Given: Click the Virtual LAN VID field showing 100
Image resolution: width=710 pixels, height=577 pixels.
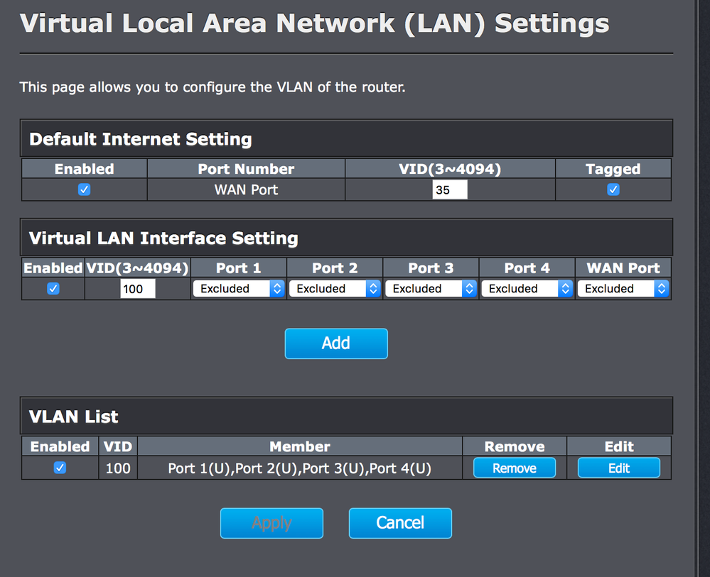Looking at the screenshot, I should pyautogui.click(x=138, y=288).
